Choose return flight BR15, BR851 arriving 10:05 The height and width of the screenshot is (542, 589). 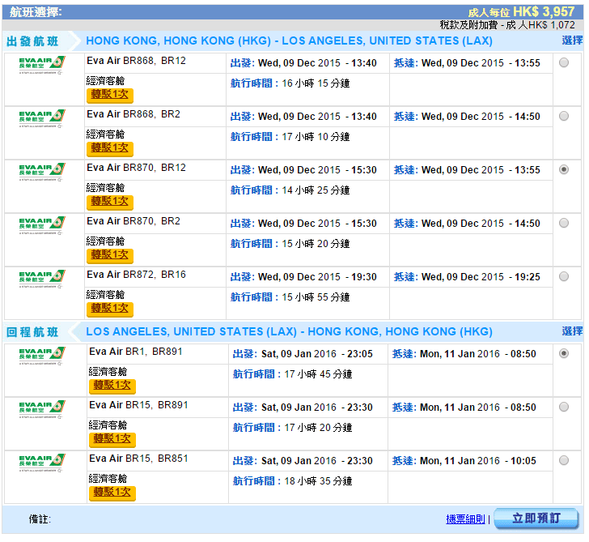pos(563,461)
